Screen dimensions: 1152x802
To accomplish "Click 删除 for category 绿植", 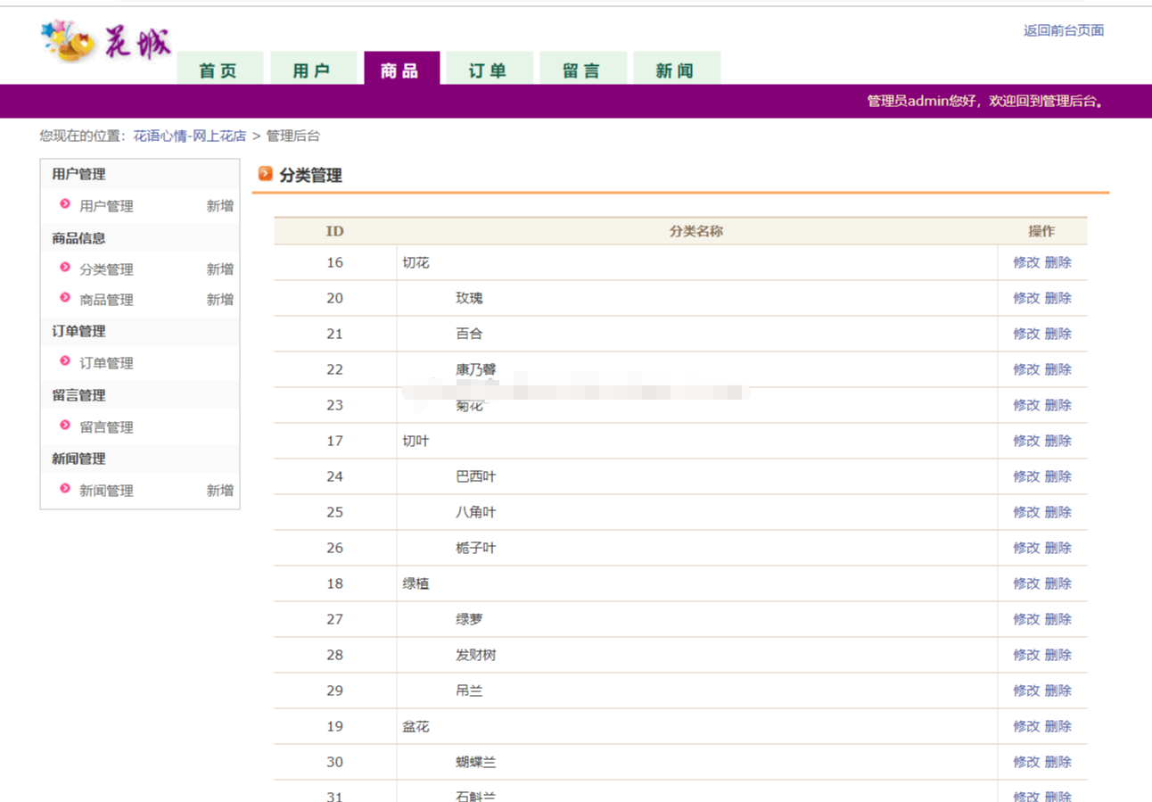I will (1058, 583).
